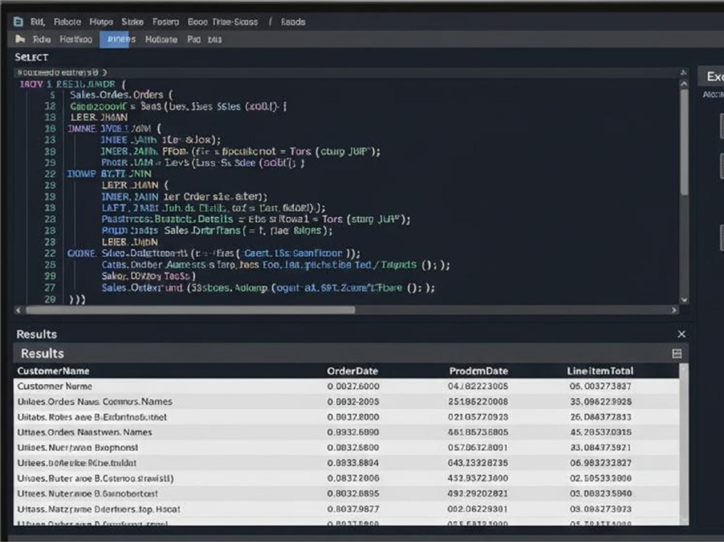
Task: Click the Hotkate toolbar item
Action: coord(161,39)
